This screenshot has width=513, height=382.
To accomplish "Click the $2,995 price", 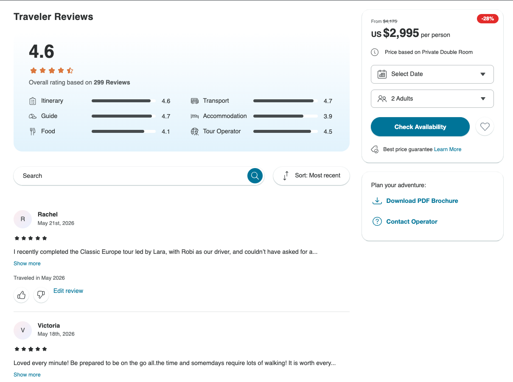I will (401, 33).
